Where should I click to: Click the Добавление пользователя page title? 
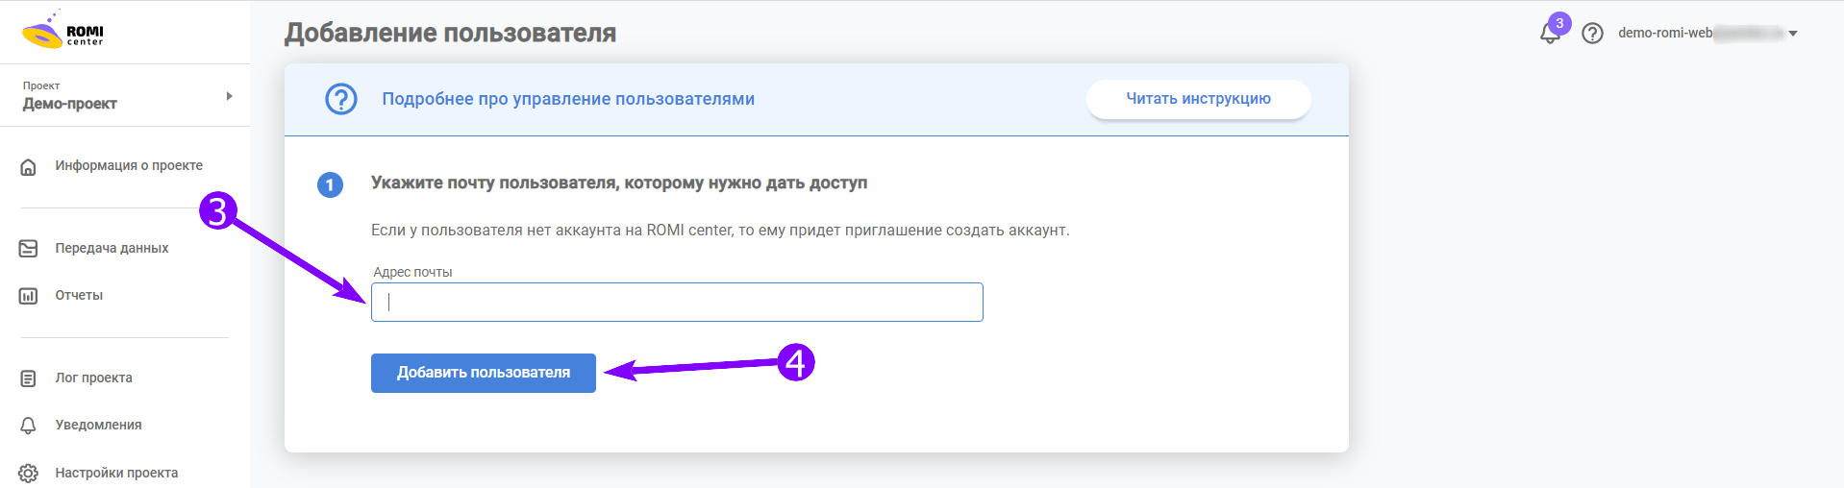450,33
